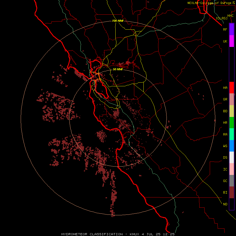This screenshot has height=236, width=236.
Task: Pick the HR dark green legend swatch
Action: click(x=232, y=123)
